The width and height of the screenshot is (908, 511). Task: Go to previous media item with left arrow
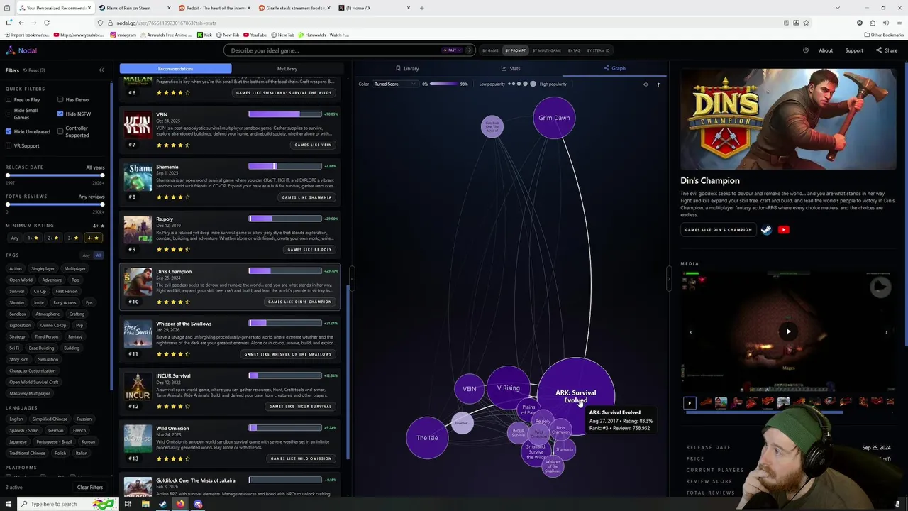pyautogui.click(x=690, y=331)
